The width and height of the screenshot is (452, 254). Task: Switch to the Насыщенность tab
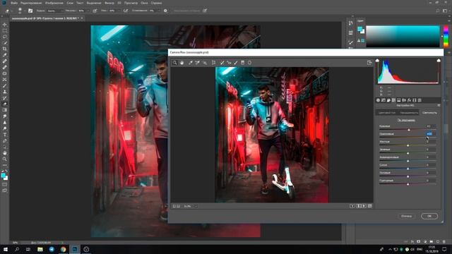pyautogui.click(x=409, y=113)
